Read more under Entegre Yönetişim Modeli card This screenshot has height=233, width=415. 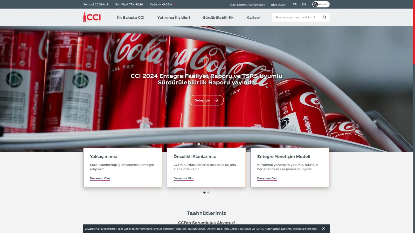coord(267,178)
